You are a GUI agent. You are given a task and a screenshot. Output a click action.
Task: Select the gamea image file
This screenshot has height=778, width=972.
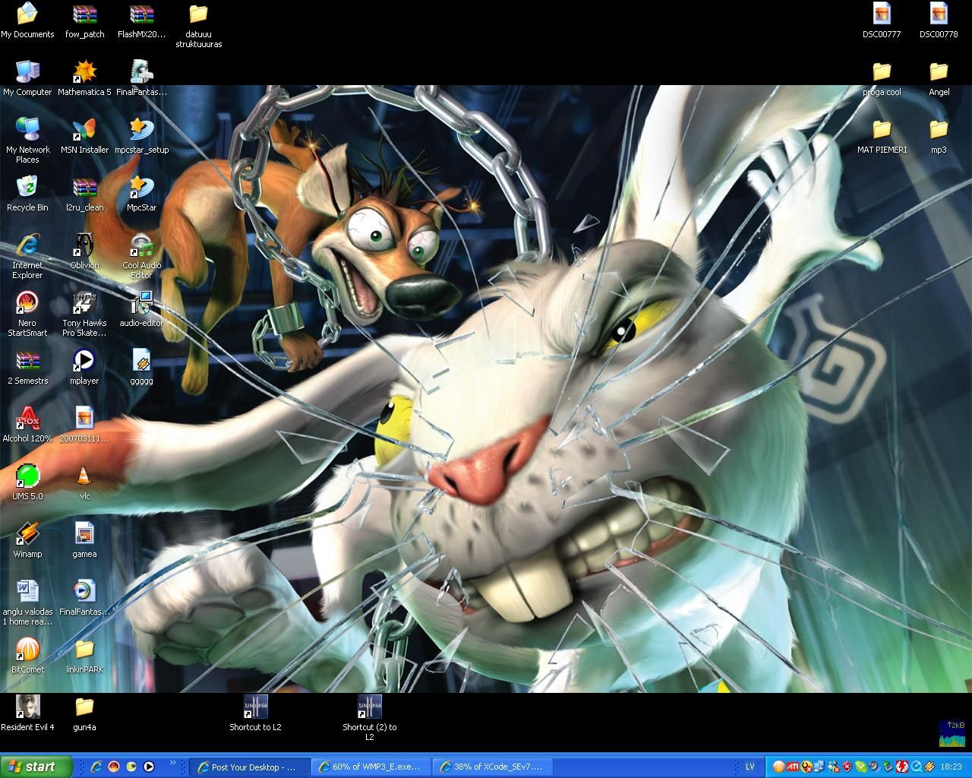coord(84,540)
